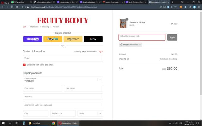Click the shipping help question icon

128,59
